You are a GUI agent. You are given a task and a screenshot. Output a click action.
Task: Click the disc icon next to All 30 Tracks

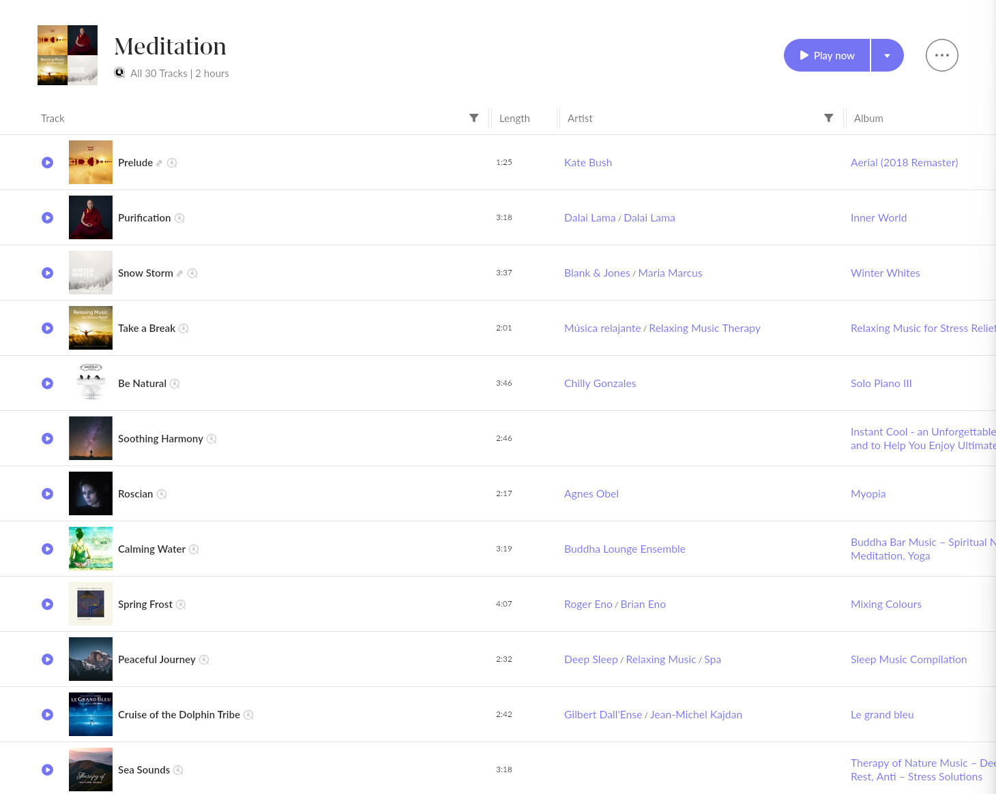[x=119, y=72]
